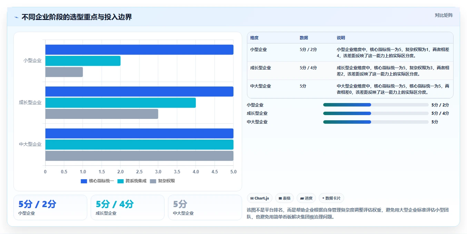Toggle the 核心指标统一 legend item

[97, 181]
